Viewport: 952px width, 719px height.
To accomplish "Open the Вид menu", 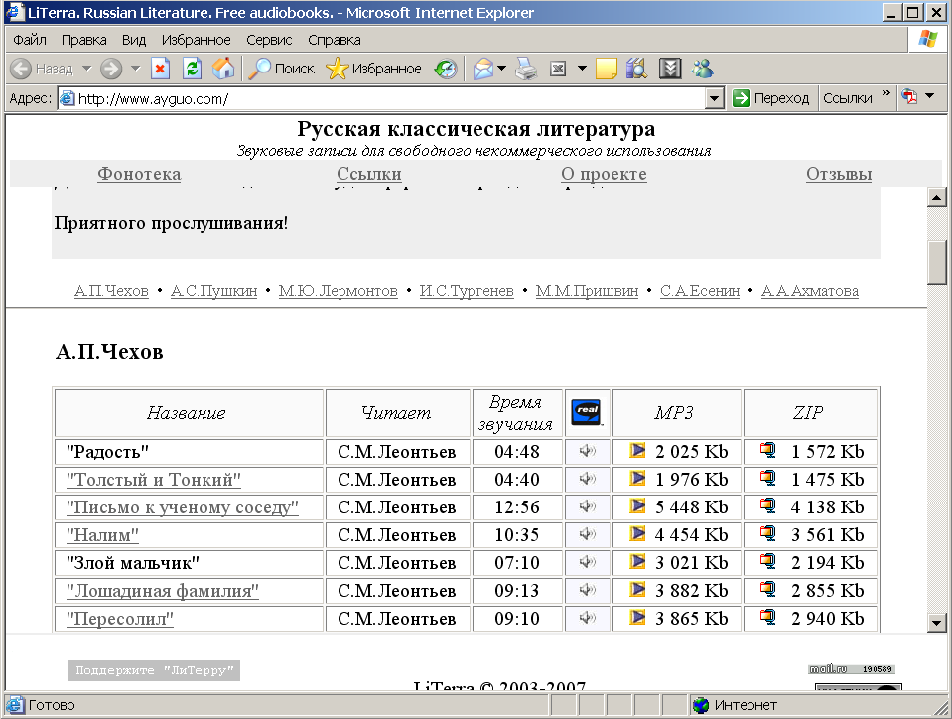I will coord(134,40).
